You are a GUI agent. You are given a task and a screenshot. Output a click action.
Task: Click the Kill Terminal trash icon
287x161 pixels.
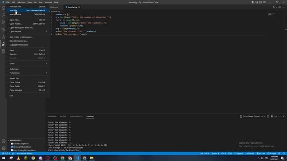pyautogui.click(x=272, y=116)
